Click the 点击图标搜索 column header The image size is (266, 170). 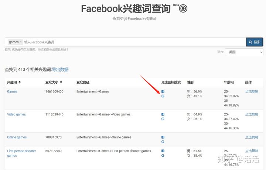(x=171, y=82)
